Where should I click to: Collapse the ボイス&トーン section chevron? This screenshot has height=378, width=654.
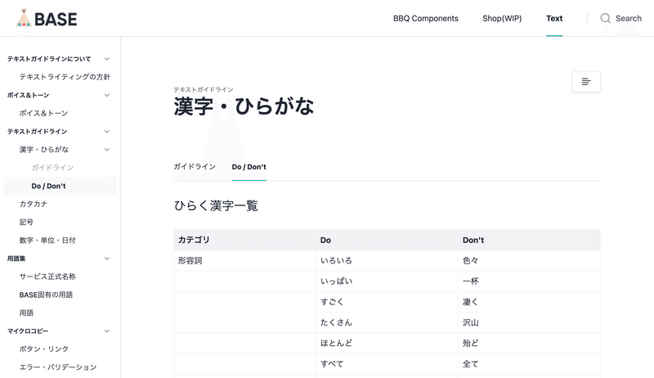point(107,95)
